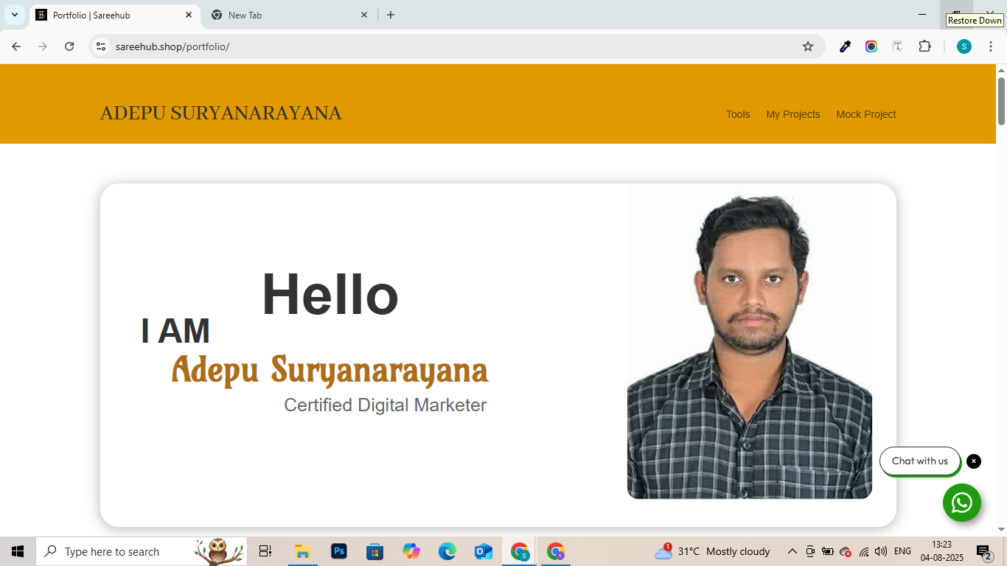This screenshot has width=1007, height=566.
Task: Go to the Tools menu item
Action: [x=737, y=114]
